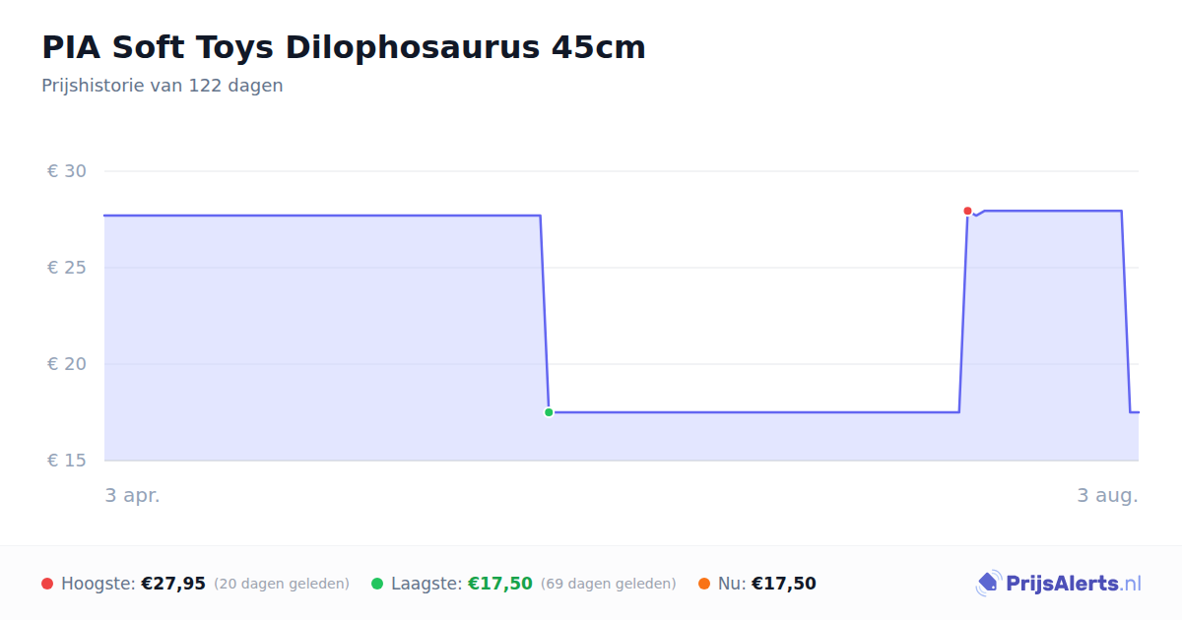
Task: Click the red highest price marker on chart
Action: click(967, 211)
